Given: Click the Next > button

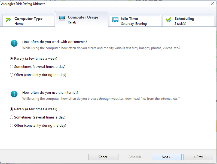Looking at the screenshot, I should click(x=166, y=157).
